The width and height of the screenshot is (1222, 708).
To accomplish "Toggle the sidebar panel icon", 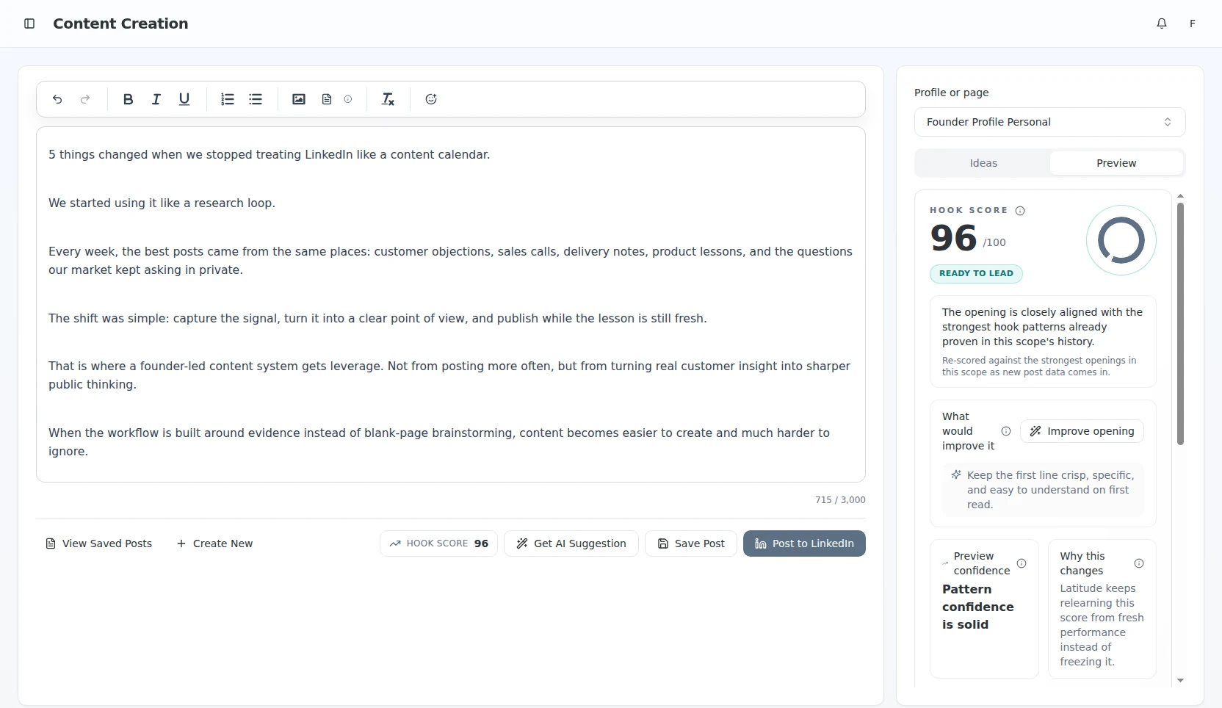I will click(29, 24).
